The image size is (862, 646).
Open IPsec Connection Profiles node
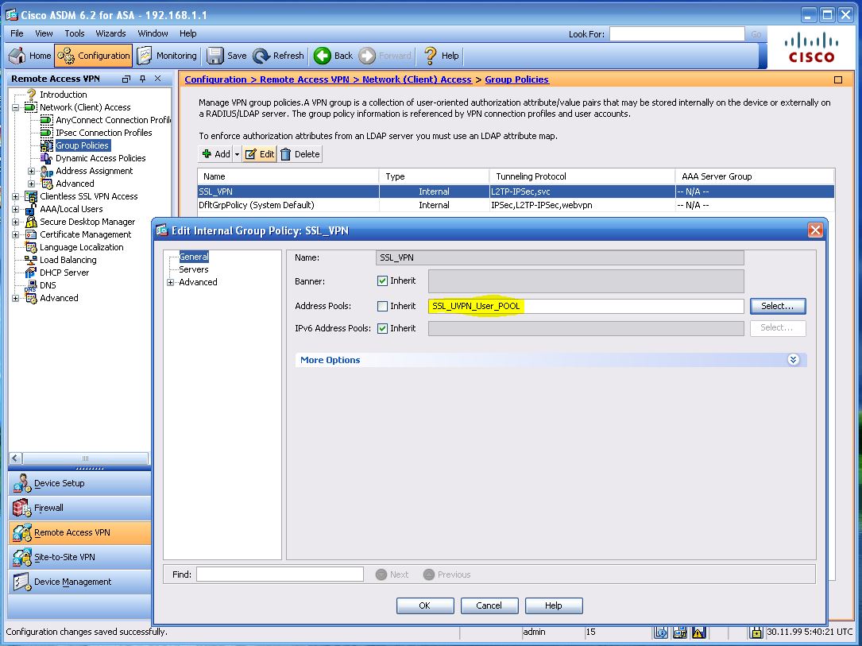[x=103, y=133]
